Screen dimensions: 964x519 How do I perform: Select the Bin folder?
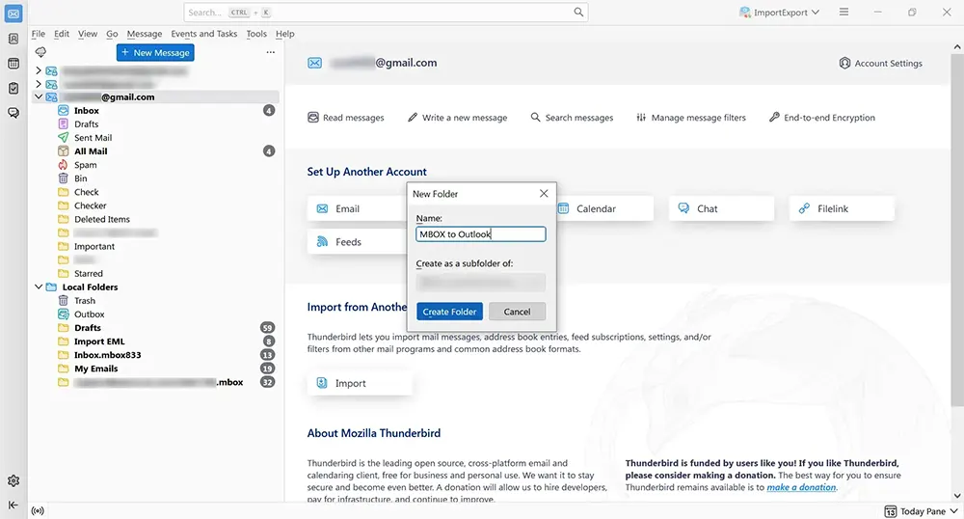pos(81,178)
